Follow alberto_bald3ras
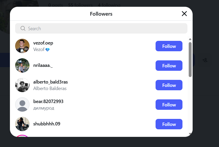Screen dimensions: 219x147 coord(169,85)
